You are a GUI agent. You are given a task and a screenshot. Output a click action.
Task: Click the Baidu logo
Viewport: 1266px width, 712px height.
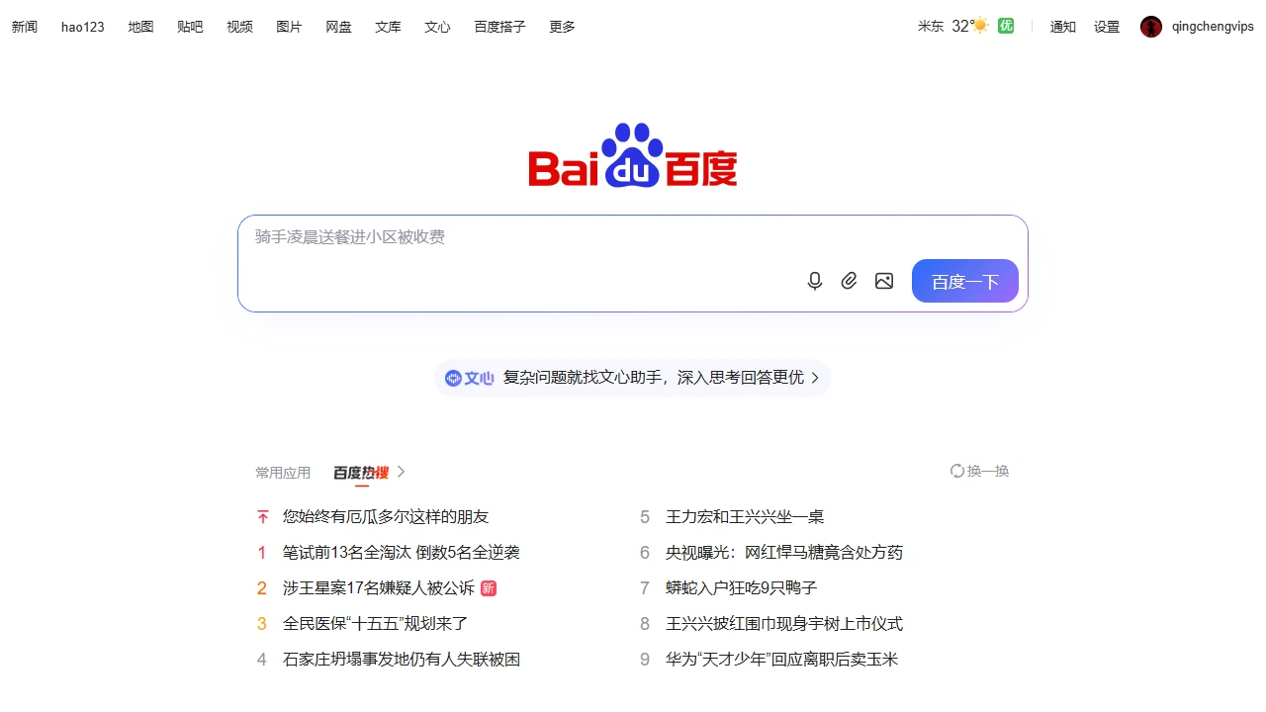click(x=633, y=155)
